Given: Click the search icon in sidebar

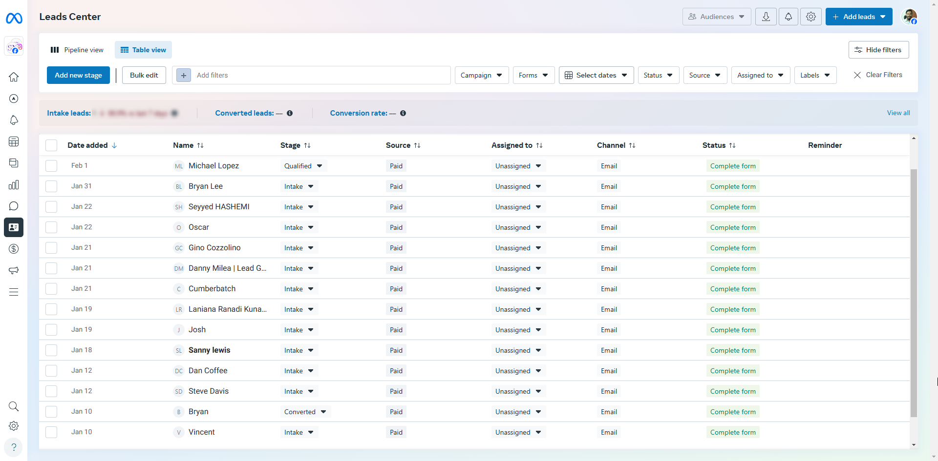Looking at the screenshot, I should (x=14, y=406).
